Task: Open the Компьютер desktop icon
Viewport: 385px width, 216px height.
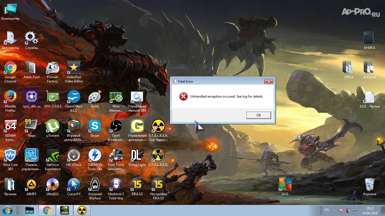Action: (10, 12)
